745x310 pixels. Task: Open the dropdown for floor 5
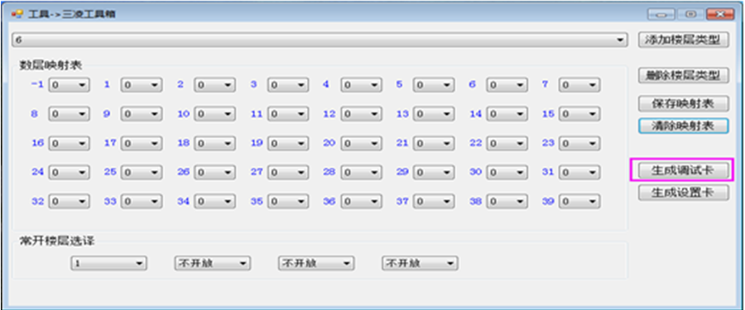(433, 85)
